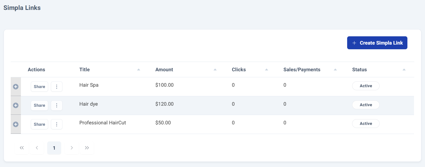Share the Hair dye link
The image size is (425, 167).
click(39, 105)
